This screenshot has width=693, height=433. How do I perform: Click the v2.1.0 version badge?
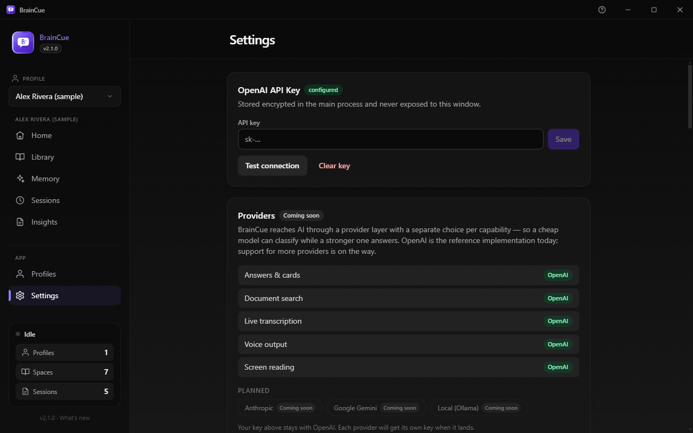coord(50,48)
